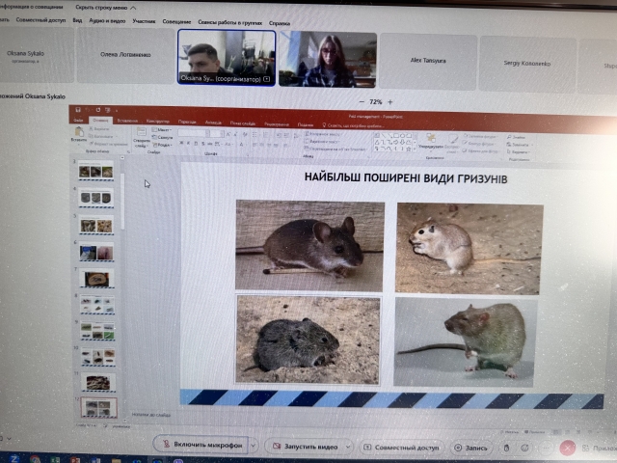Screen dimensions: 617x463
Task: Collapse menu via Скрыть строку меню chevron
Action: pos(133,8)
